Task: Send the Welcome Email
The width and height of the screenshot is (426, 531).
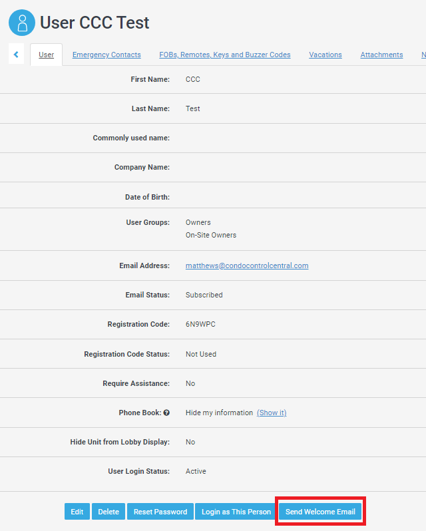Action: pyautogui.click(x=320, y=512)
